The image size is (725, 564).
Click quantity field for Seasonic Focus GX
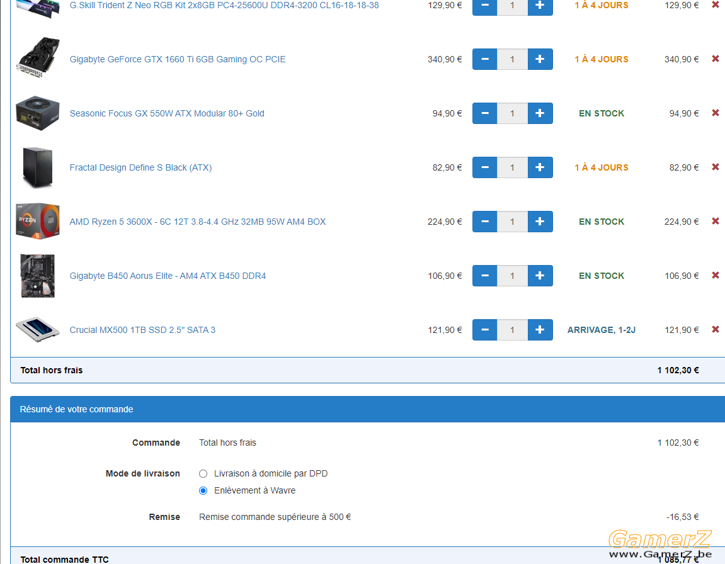[x=512, y=113]
